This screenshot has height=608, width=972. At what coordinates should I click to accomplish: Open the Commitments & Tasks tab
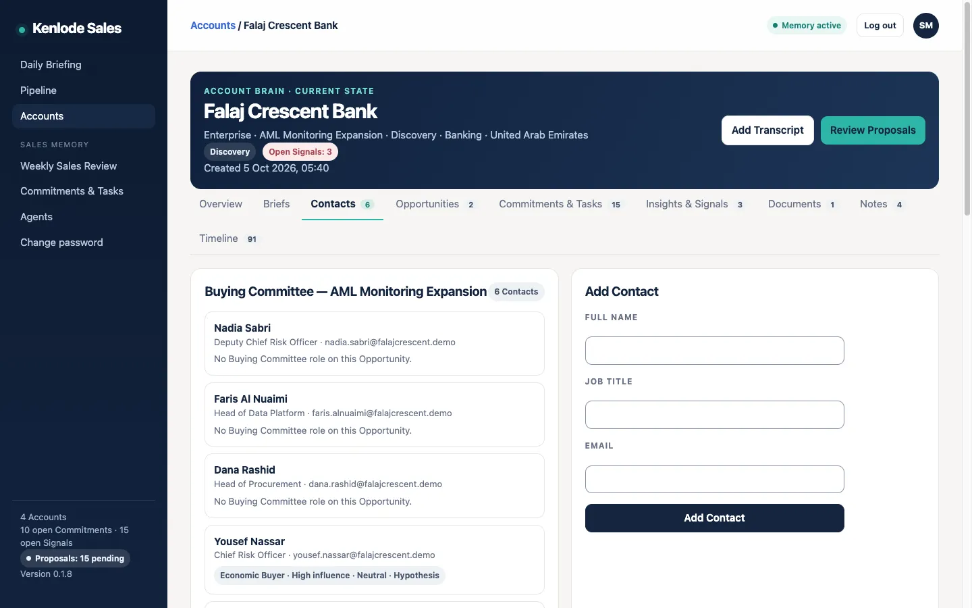point(560,204)
